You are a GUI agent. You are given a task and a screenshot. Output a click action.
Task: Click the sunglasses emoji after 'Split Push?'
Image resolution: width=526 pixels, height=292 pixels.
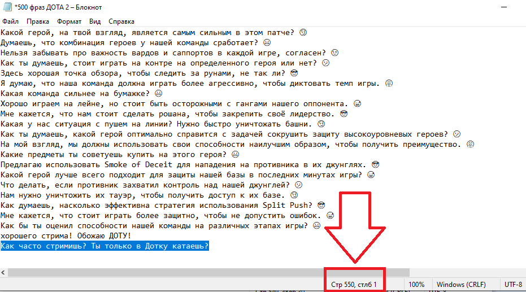[321, 205]
